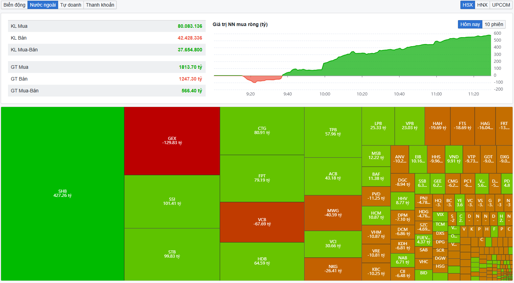The height and width of the screenshot is (283, 514).
Task: Select the SSI 101.41 tỷ tile
Action: [x=172, y=202]
